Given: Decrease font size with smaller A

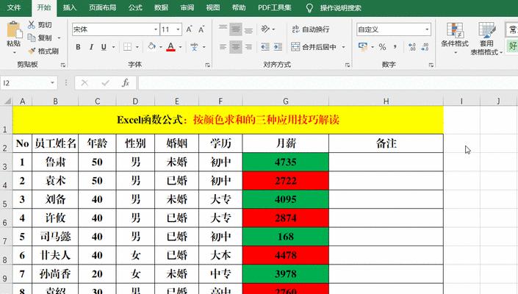Looking at the screenshot, I should coord(201,29).
